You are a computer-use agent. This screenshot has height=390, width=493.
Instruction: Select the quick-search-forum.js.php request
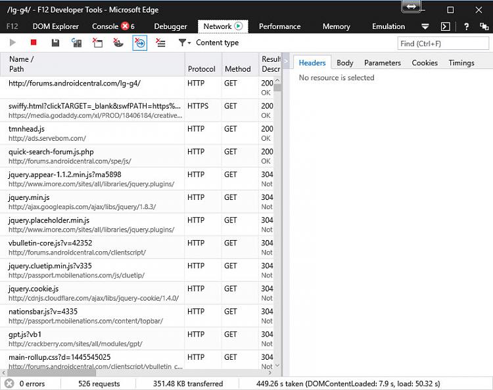(137, 156)
